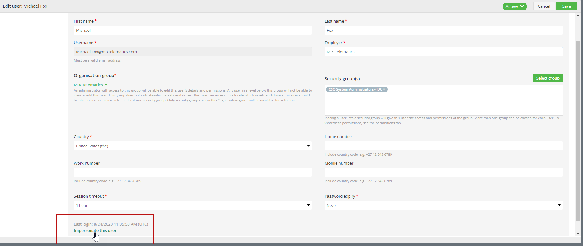Click the Cancel button
This screenshot has width=583, height=246.
(544, 6)
